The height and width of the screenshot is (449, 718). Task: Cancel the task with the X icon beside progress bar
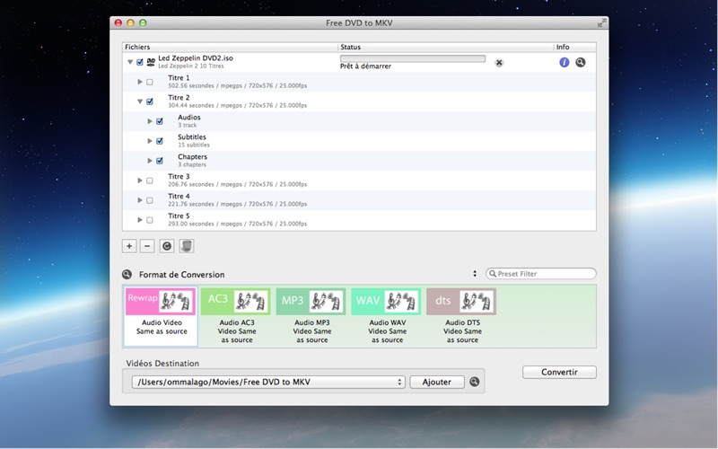click(x=499, y=63)
